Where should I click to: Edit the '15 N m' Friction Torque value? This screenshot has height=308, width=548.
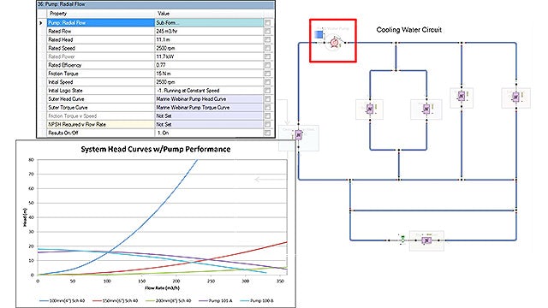pyautogui.click(x=209, y=74)
